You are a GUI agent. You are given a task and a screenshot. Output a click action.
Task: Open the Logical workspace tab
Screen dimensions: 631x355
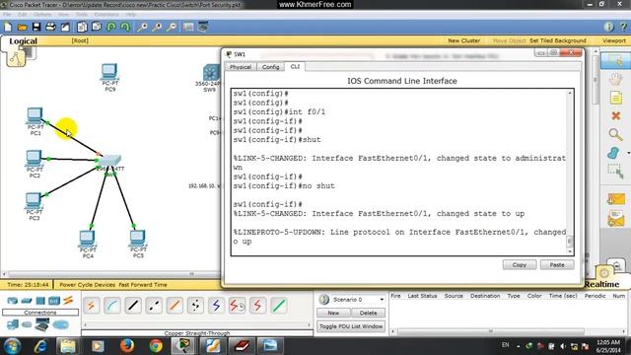23,41
